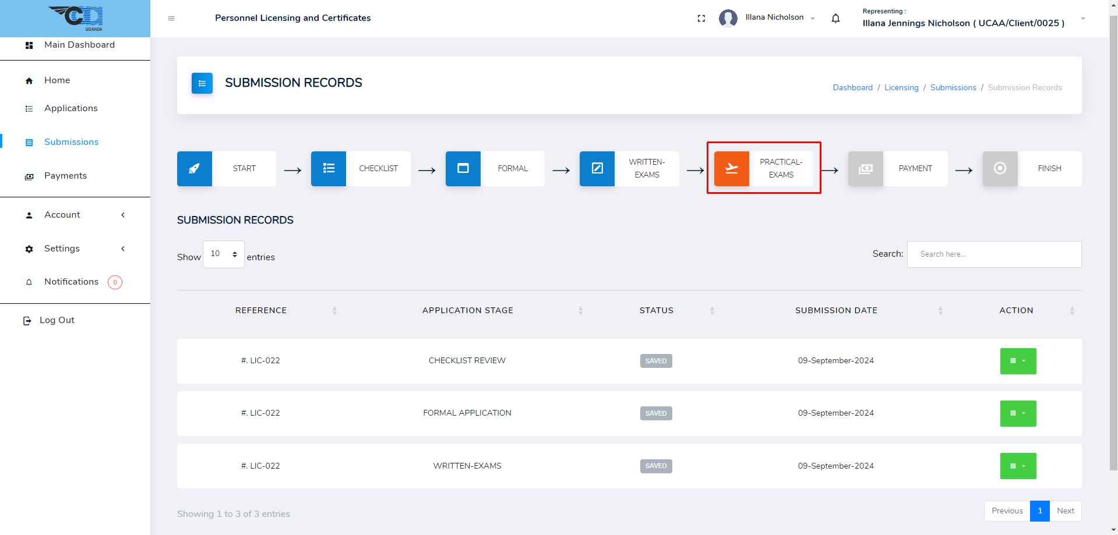Toggle fullscreen mode icon in header

(701, 18)
